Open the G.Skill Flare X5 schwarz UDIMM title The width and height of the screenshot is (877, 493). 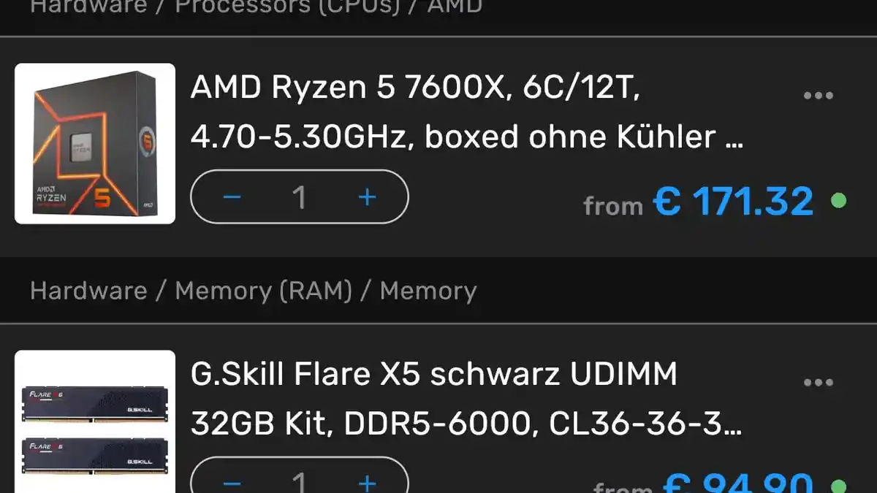(x=466, y=399)
